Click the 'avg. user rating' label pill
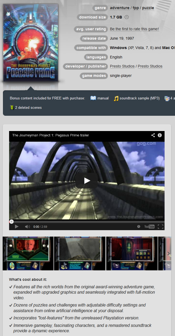175x336 pixels. pos(91,29)
